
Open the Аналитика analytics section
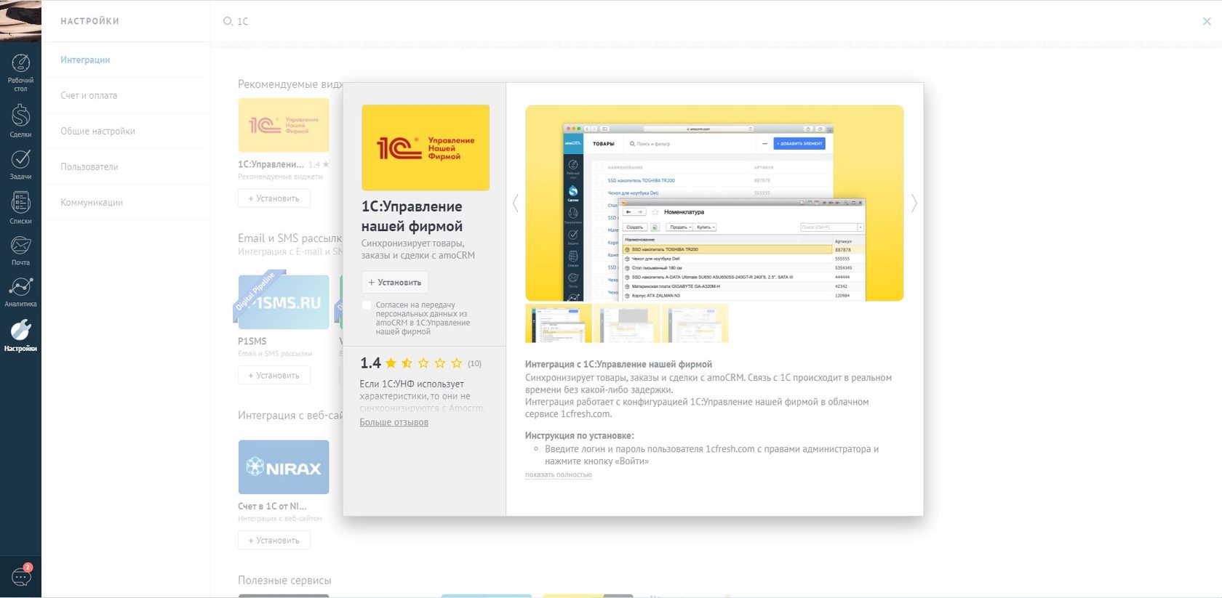tap(20, 292)
